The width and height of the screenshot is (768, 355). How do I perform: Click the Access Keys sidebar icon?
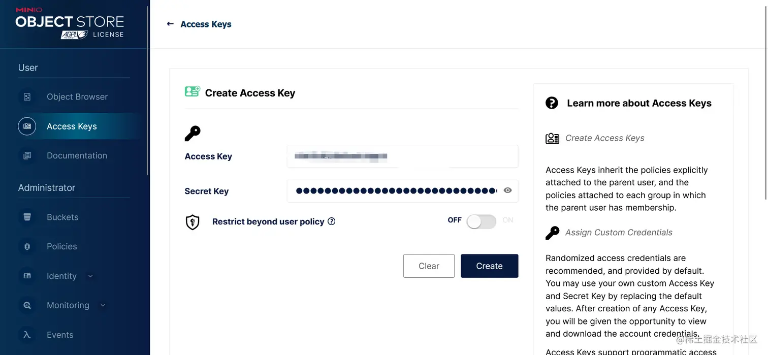(27, 126)
